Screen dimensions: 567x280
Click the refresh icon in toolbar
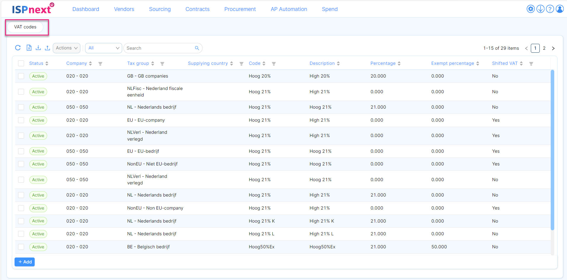pos(18,48)
